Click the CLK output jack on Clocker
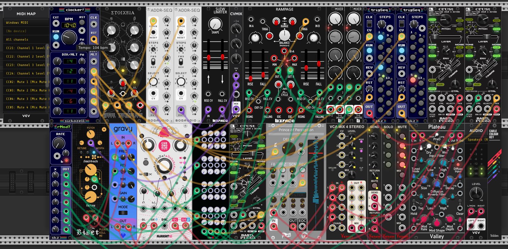This screenshot has width=508, height=249. coord(94,24)
